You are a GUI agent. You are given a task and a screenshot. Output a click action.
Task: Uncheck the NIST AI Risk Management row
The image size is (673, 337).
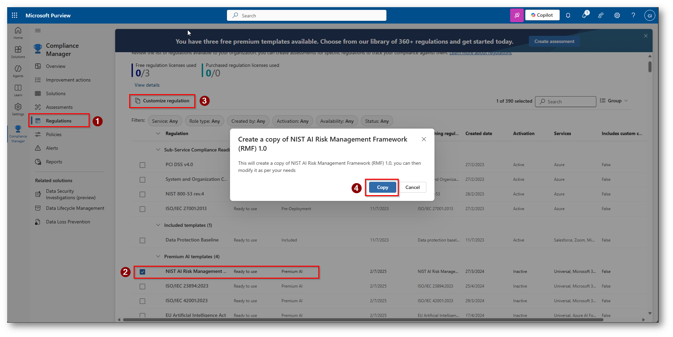[x=142, y=272]
